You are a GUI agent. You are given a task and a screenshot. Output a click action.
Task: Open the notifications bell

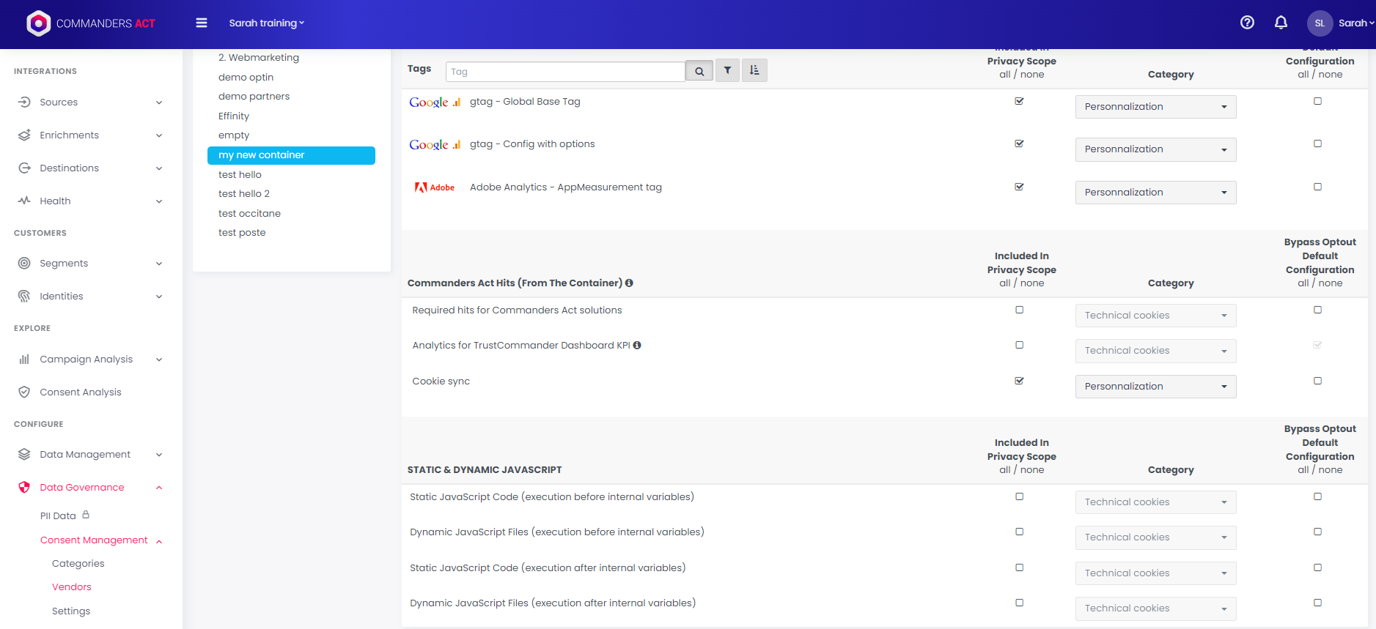click(1281, 23)
